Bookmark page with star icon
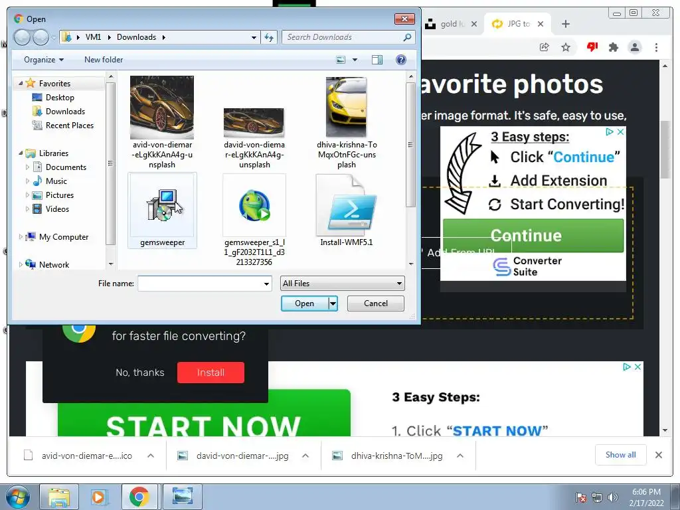The image size is (680, 510). 566,47
